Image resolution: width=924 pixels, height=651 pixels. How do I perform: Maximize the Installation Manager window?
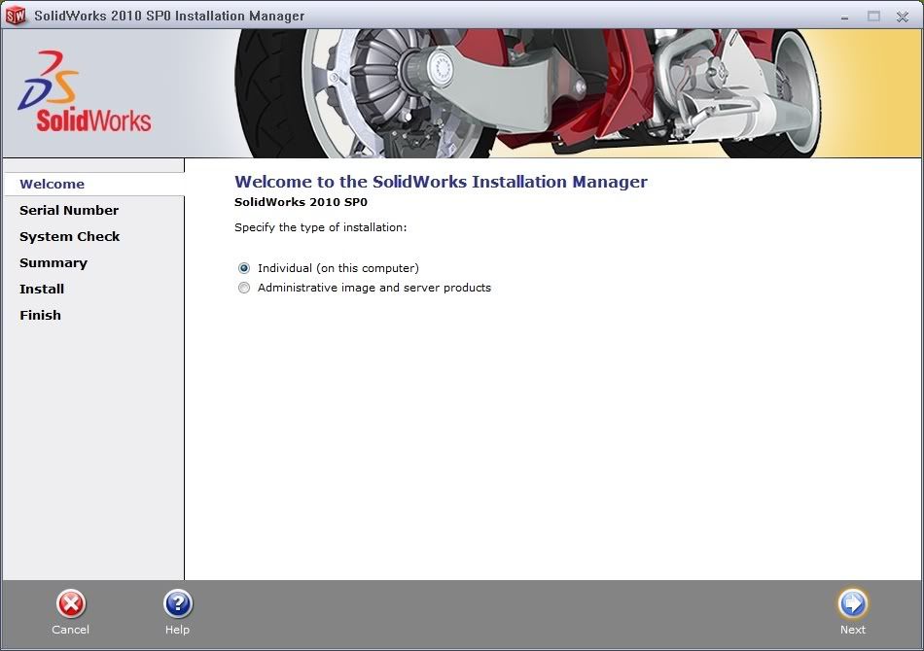[x=873, y=17]
